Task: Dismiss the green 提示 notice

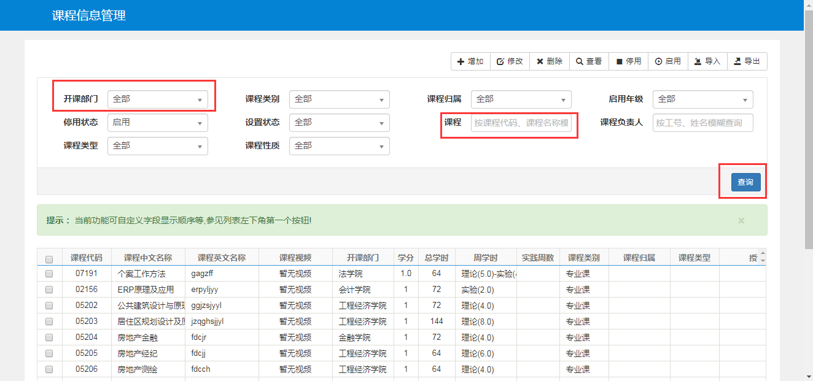Action: [x=741, y=220]
